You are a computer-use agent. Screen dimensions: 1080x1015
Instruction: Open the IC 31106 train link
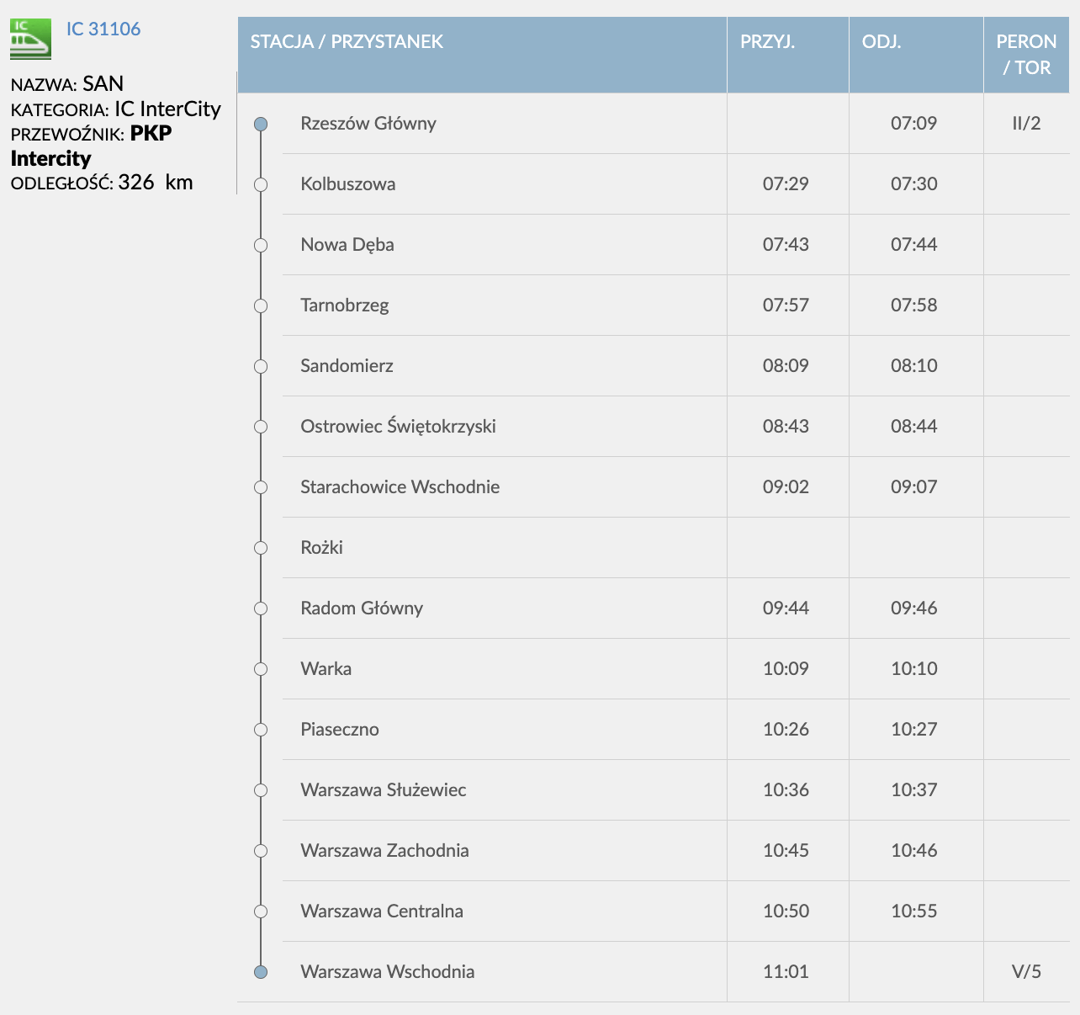coord(103,29)
